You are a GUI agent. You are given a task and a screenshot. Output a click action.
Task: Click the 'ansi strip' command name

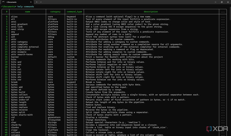17,29
